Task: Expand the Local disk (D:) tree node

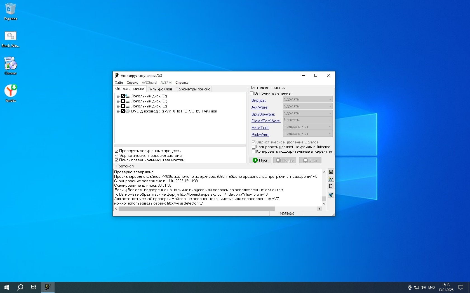Action: tap(118, 101)
